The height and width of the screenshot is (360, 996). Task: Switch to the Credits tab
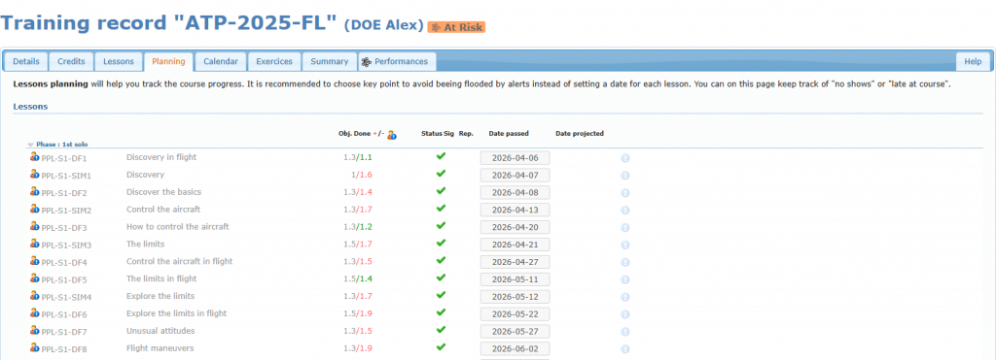[71, 61]
